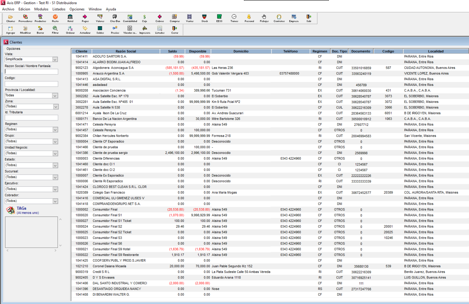Sort by the Razón Social column header
Viewport: 469px width, 304px height.
point(126,51)
